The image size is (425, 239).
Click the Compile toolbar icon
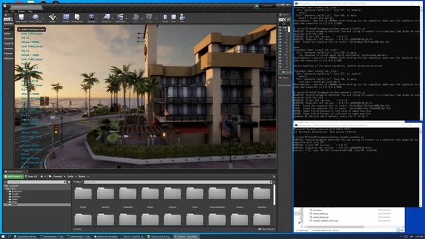pos(149,18)
